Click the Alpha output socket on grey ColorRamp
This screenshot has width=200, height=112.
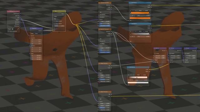151,28
